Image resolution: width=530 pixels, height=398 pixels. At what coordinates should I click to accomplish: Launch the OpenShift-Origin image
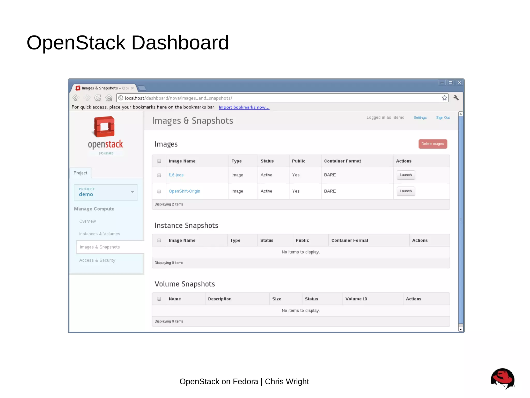pyautogui.click(x=406, y=191)
